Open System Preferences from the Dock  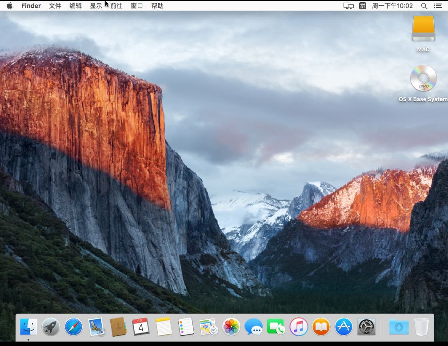pos(366,327)
